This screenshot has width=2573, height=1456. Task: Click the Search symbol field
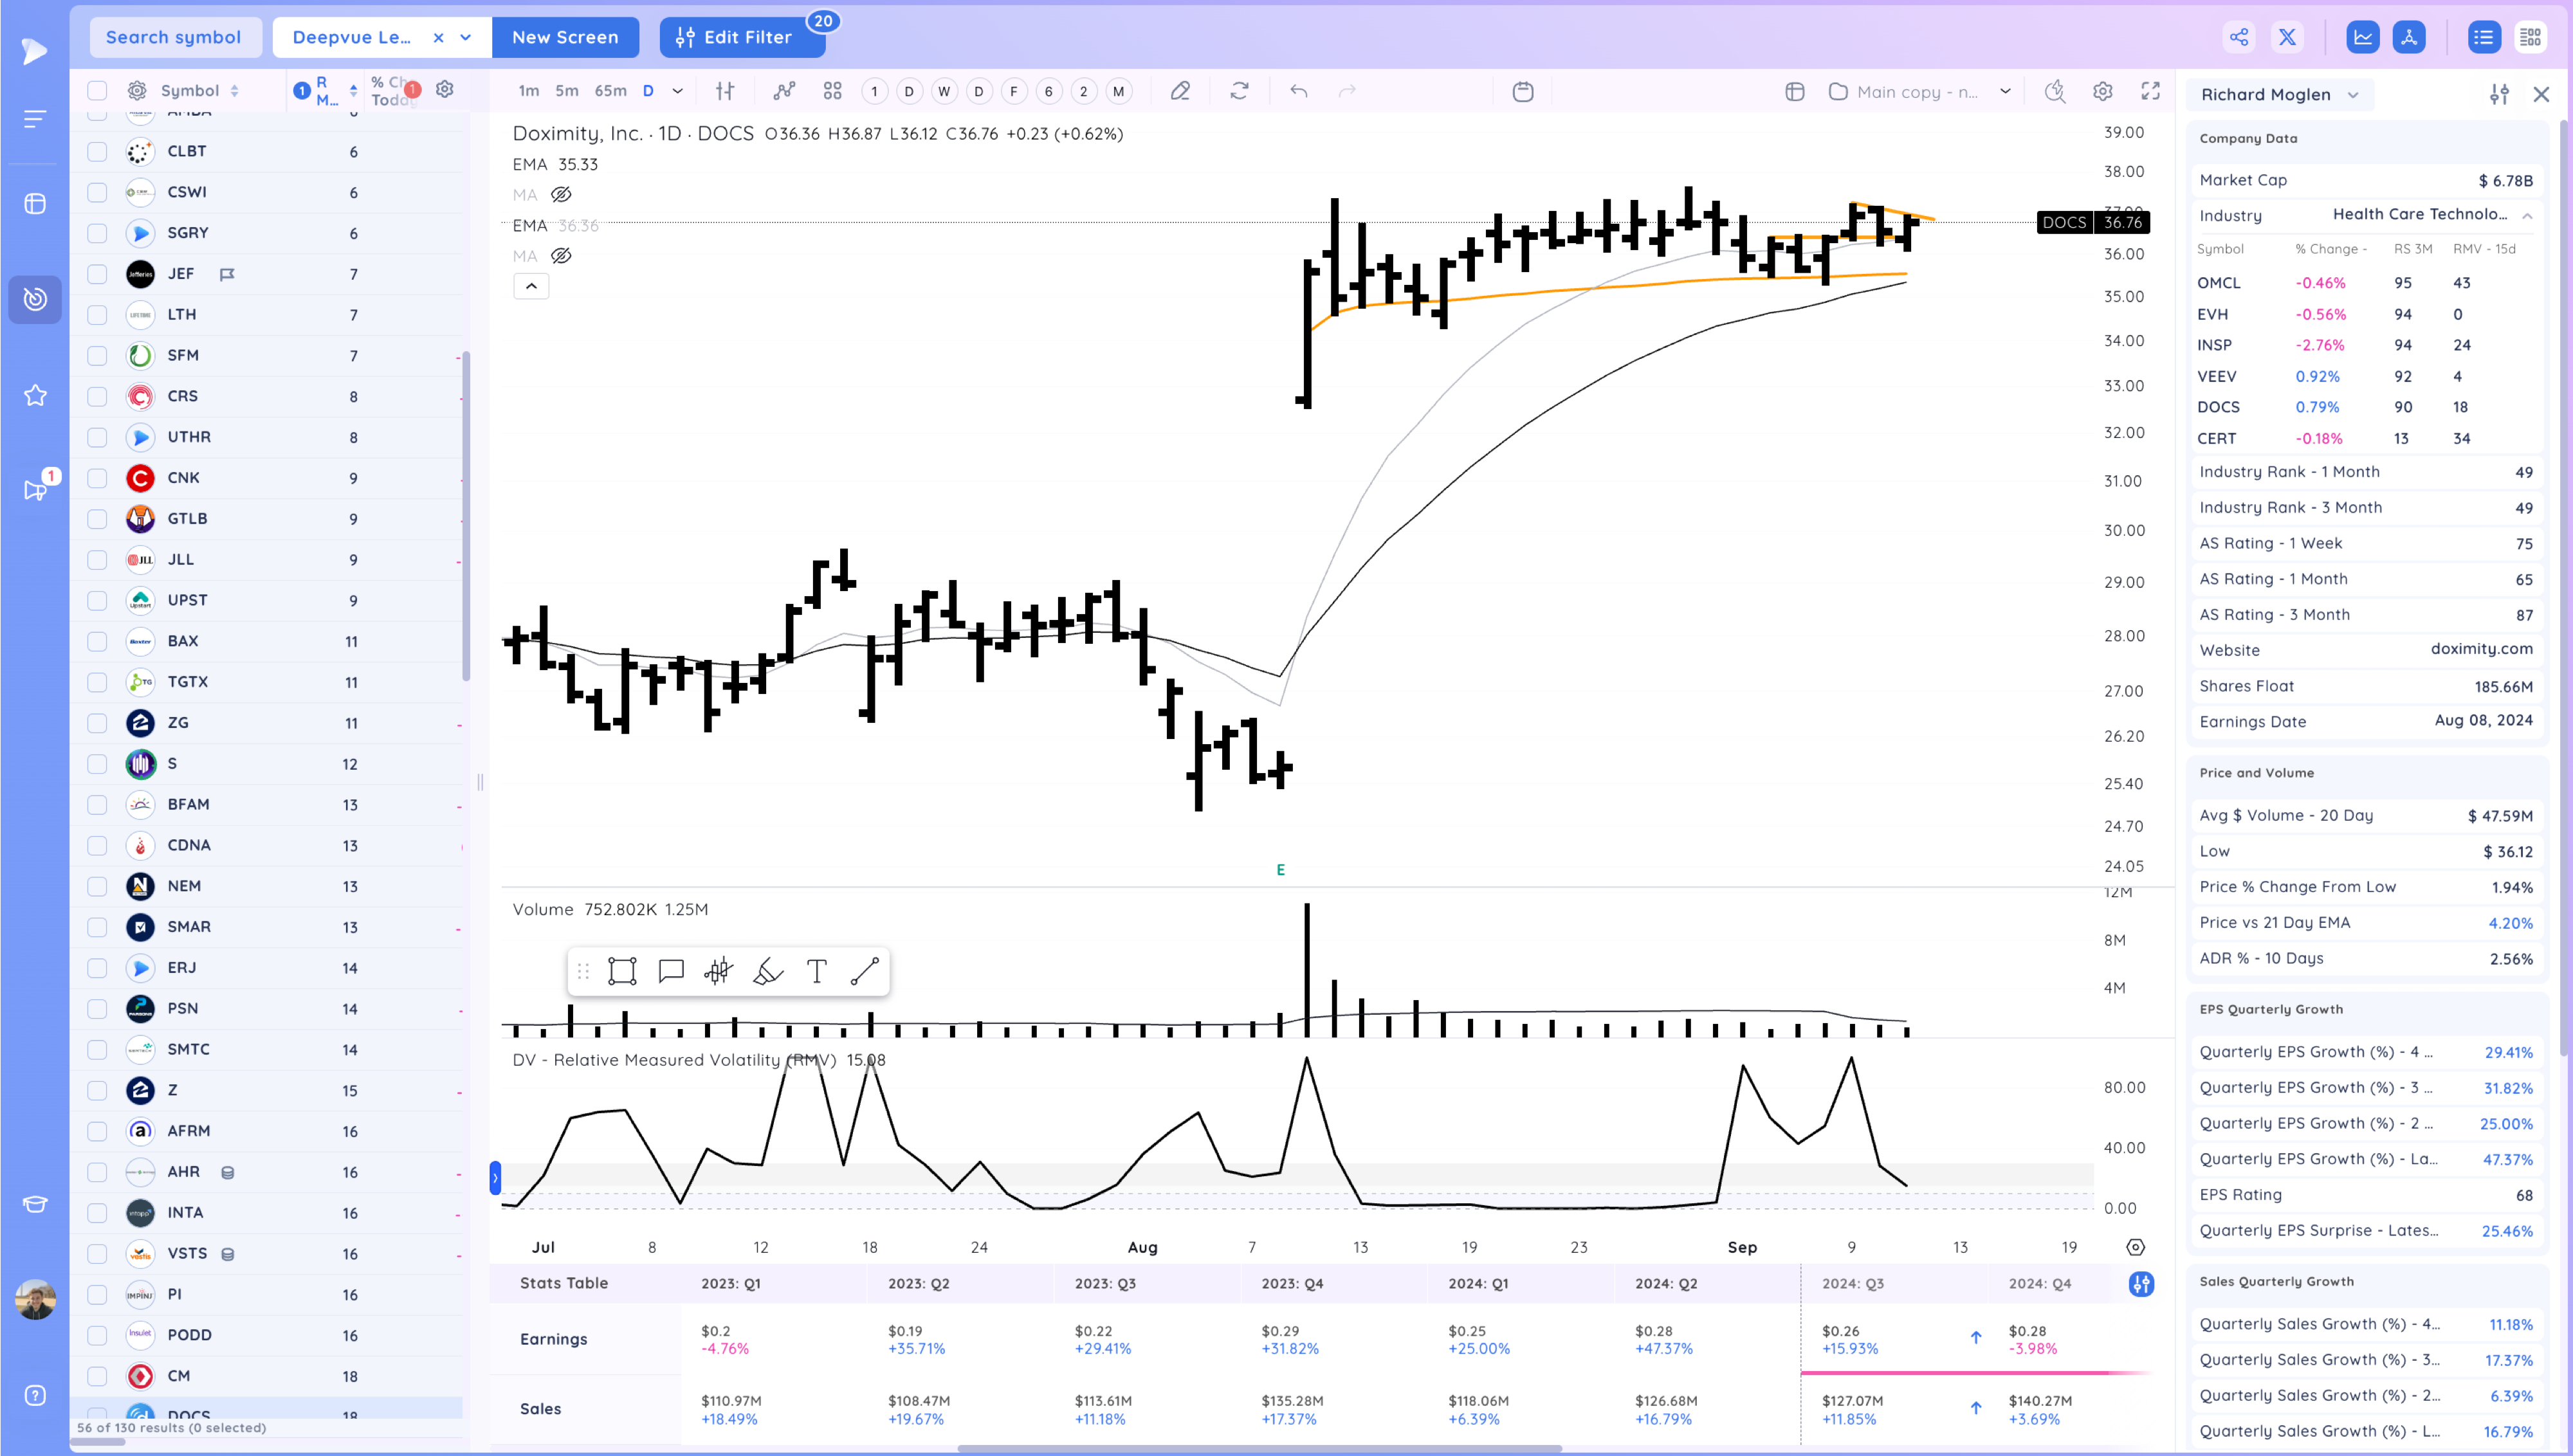[x=174, y=37]
